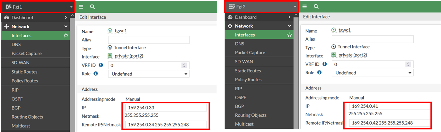Click Remote IP field showing 169.254.0.34

(x=166, y=124)
